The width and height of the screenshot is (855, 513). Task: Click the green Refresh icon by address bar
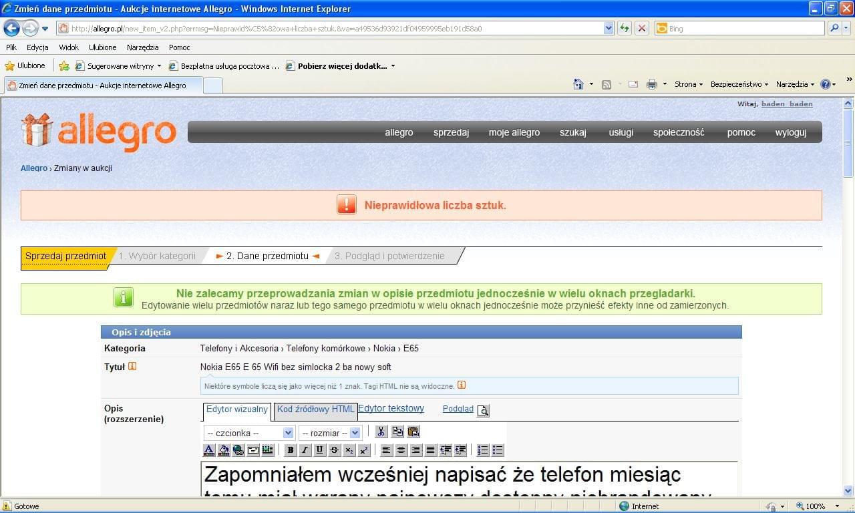625,28
